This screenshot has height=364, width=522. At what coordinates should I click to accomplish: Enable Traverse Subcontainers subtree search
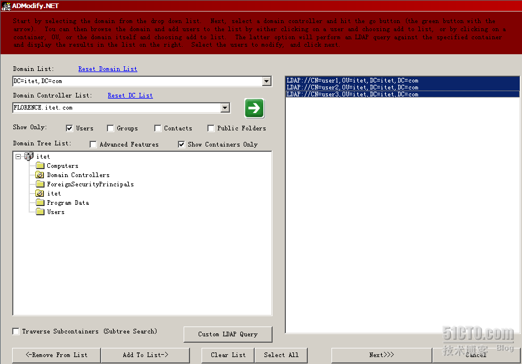click(x=16, y=331)
